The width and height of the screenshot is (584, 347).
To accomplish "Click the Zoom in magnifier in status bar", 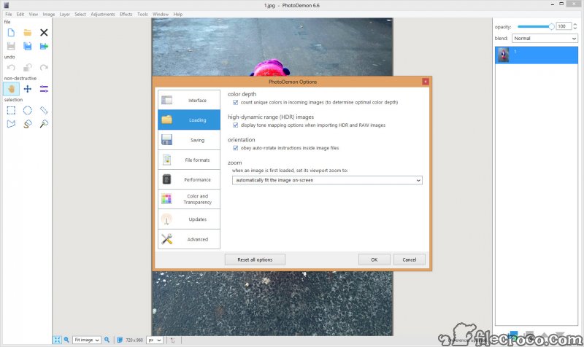I will [x=107, y=340].
